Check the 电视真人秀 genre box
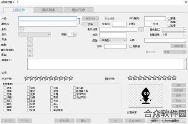This screenshot has width=188, height=124. pyautogui.click(x=75, y=91)
